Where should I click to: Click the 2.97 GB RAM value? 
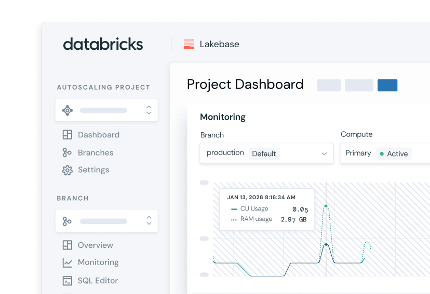point(293,219)
